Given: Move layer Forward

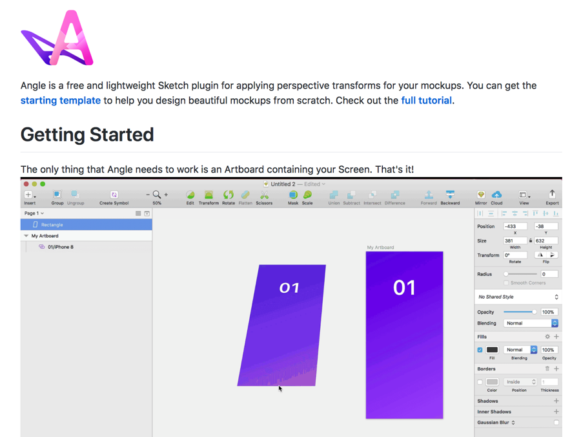Looking at the screenshot, I should [x=429, y=195].
